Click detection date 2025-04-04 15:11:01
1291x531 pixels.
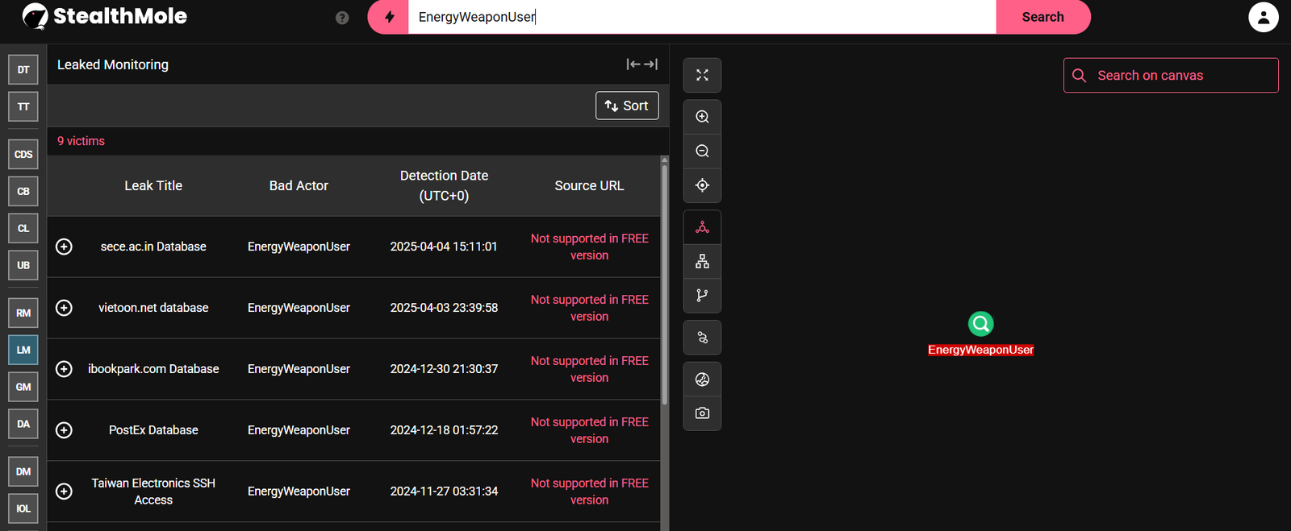tap(444, 247)
